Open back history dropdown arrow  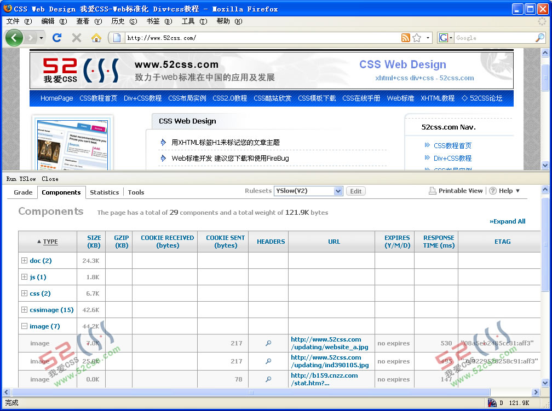coord(41,38)
